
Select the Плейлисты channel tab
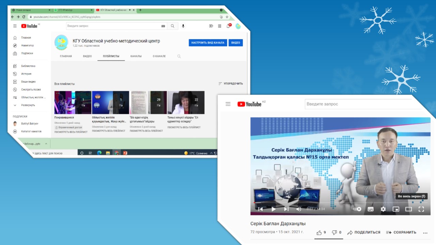pyautogui.click(x=111, y=56)
